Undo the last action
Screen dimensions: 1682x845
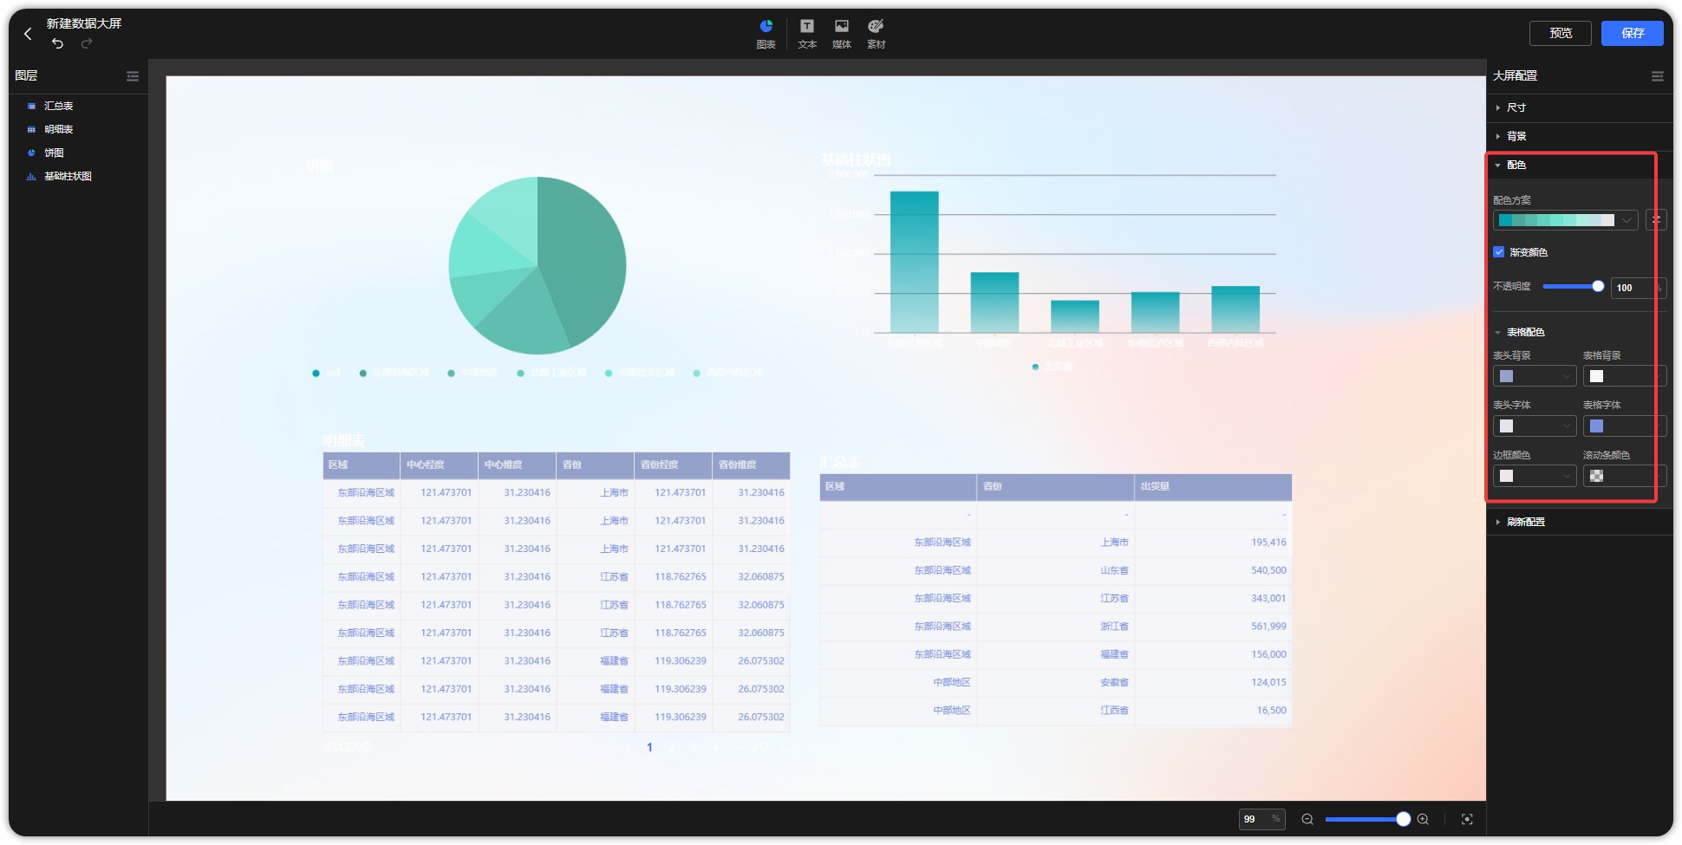(58, 43)
